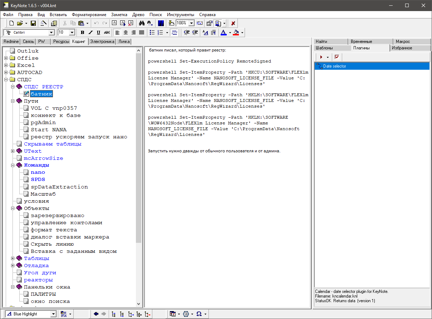Viewport: 432px width, 319px height.
Task: Toggle the red checkmark box in Plugins panel
Action: pyautogui.click(x=337, y=57)
